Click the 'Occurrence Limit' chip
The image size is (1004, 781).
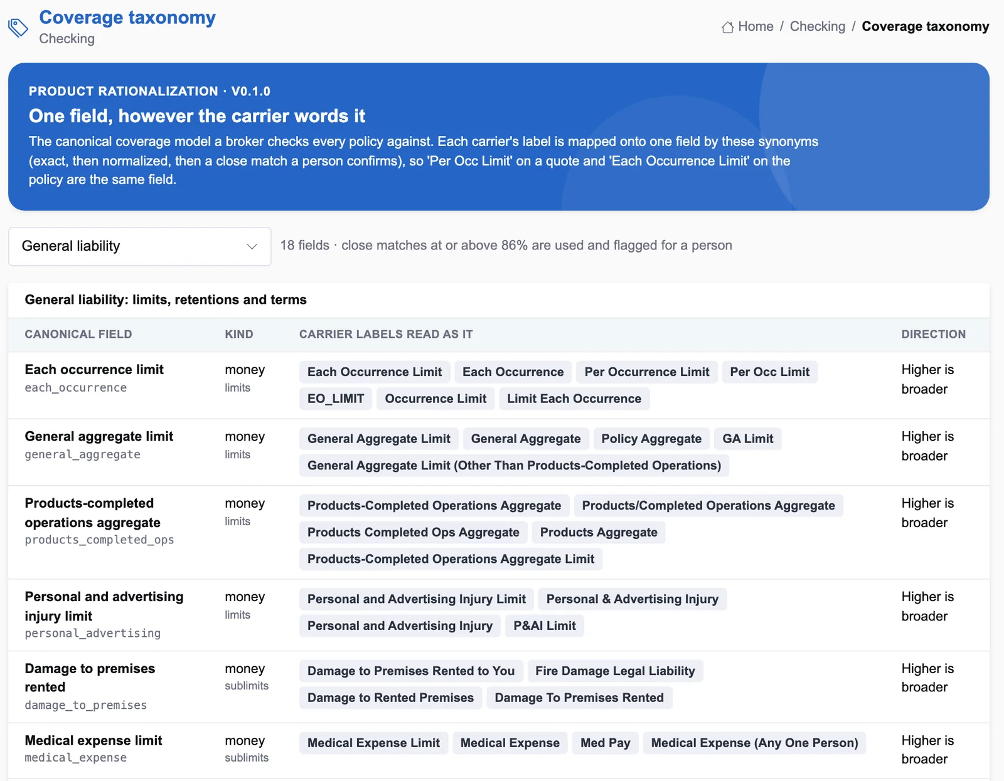[435, 399]
